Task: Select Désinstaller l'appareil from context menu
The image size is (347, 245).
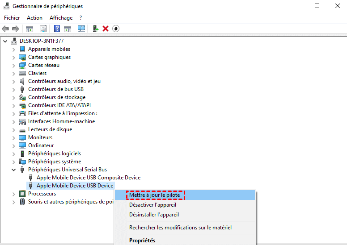Action: [x=154, y=215]
